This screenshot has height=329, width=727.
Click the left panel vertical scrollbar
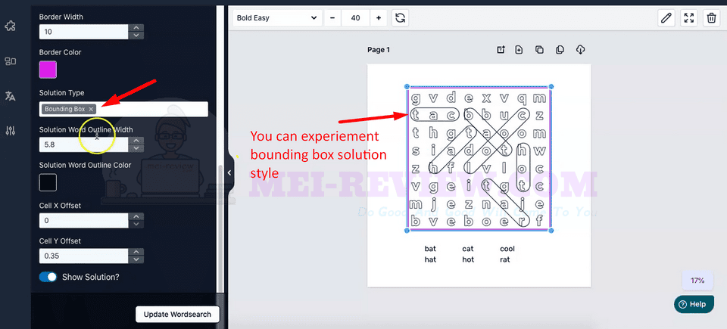point(220,228)
